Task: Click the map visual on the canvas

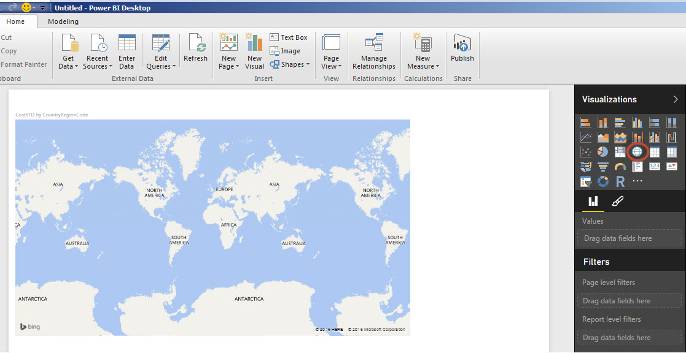Action: pyautogui.click(x=212, y=227)
